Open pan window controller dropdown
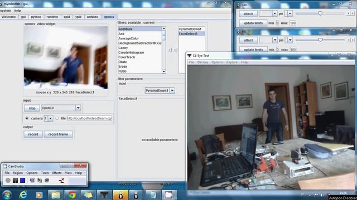The image size is (357, 200). (x=274, y=13)
